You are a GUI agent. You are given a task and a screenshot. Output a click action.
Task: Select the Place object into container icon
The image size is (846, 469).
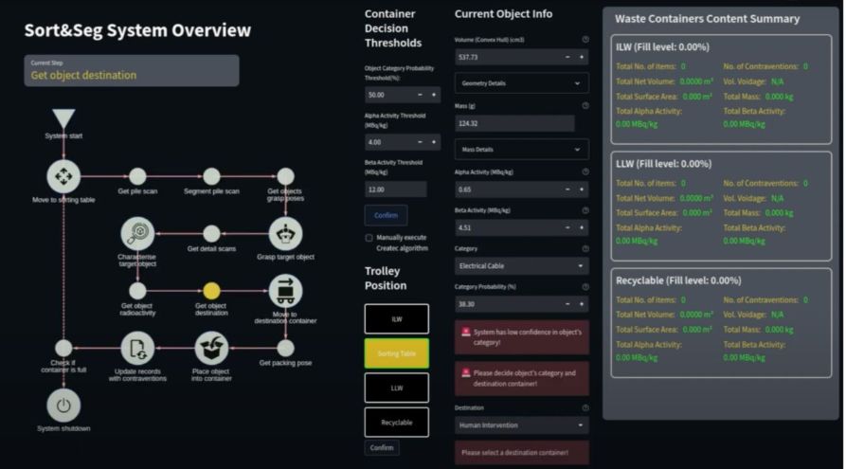211,348
